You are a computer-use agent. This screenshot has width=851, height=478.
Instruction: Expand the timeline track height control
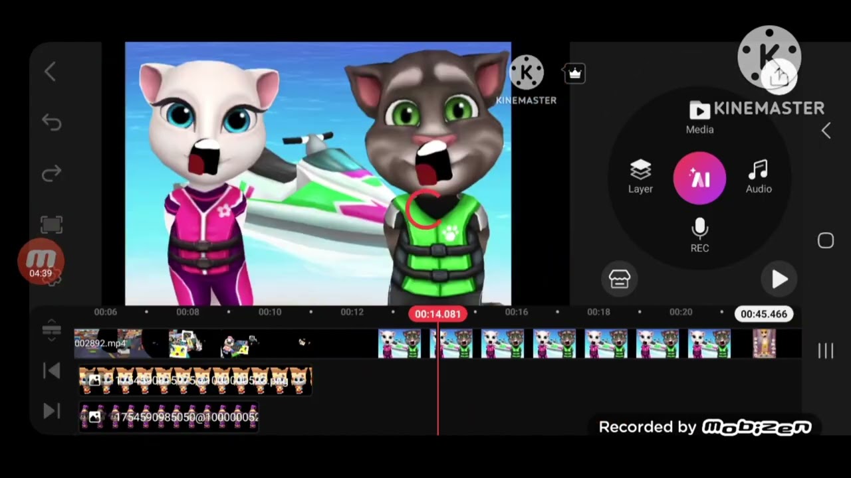51,329
